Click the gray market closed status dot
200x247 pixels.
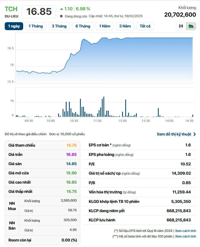tap(61, 16)
